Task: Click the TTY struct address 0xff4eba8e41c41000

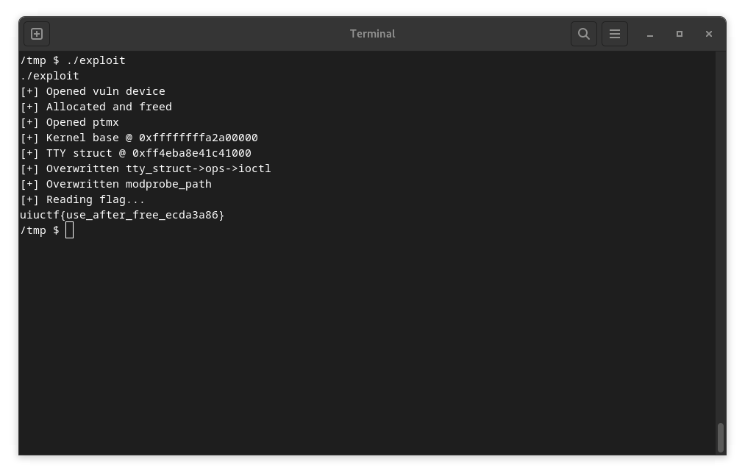Action: pos(191,153)
